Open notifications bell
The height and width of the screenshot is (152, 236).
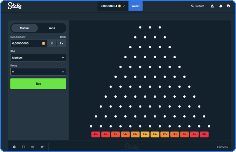click(221, 6)
